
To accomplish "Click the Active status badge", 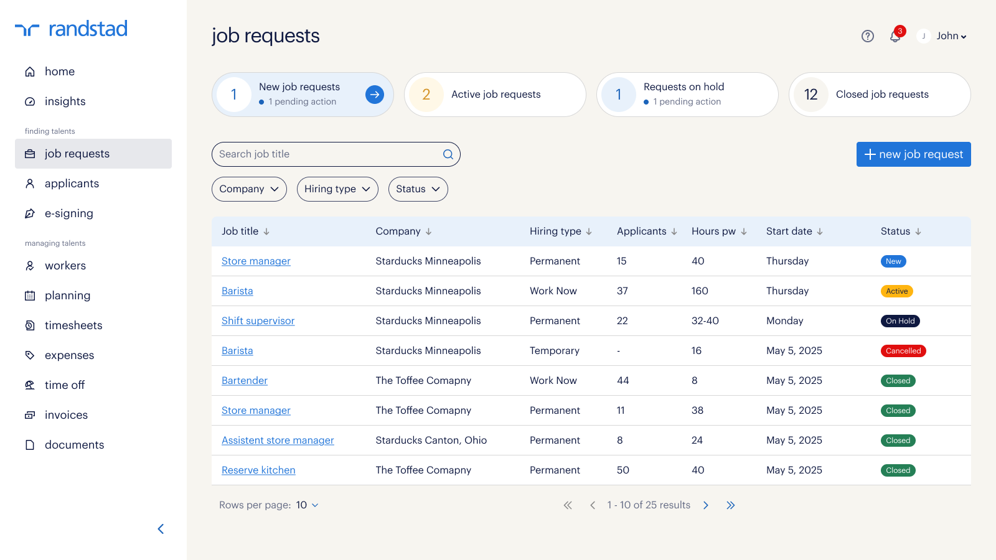I will point(897,291).
